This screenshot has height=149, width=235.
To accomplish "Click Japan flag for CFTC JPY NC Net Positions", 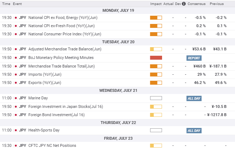I will point(15,145).
